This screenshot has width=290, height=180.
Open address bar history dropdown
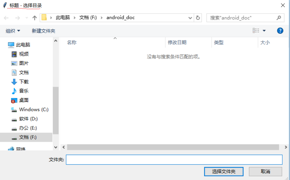coord(190,18)
